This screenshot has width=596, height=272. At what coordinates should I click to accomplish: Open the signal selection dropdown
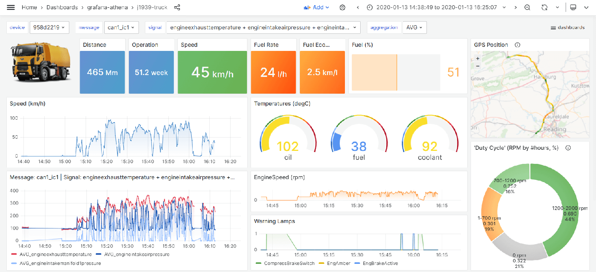(263, 27)
